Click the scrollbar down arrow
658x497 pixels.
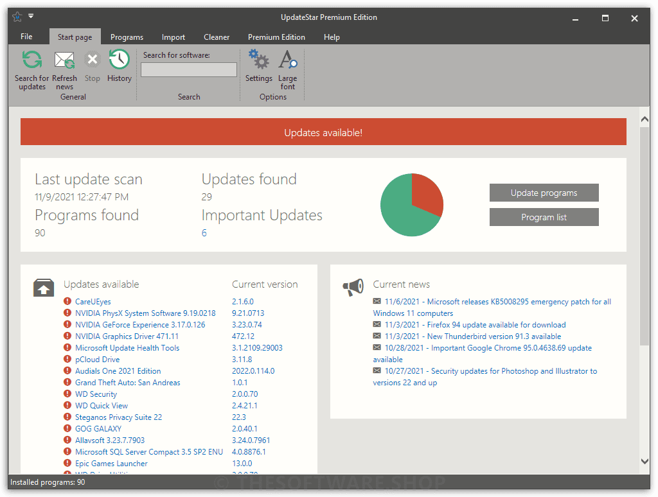(x=645, y=461)
